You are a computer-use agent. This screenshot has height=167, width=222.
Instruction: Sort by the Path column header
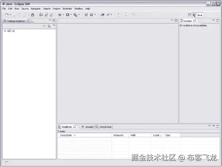[140, 135]
